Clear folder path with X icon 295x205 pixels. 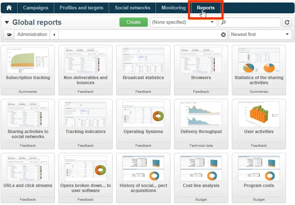point(223,35)
